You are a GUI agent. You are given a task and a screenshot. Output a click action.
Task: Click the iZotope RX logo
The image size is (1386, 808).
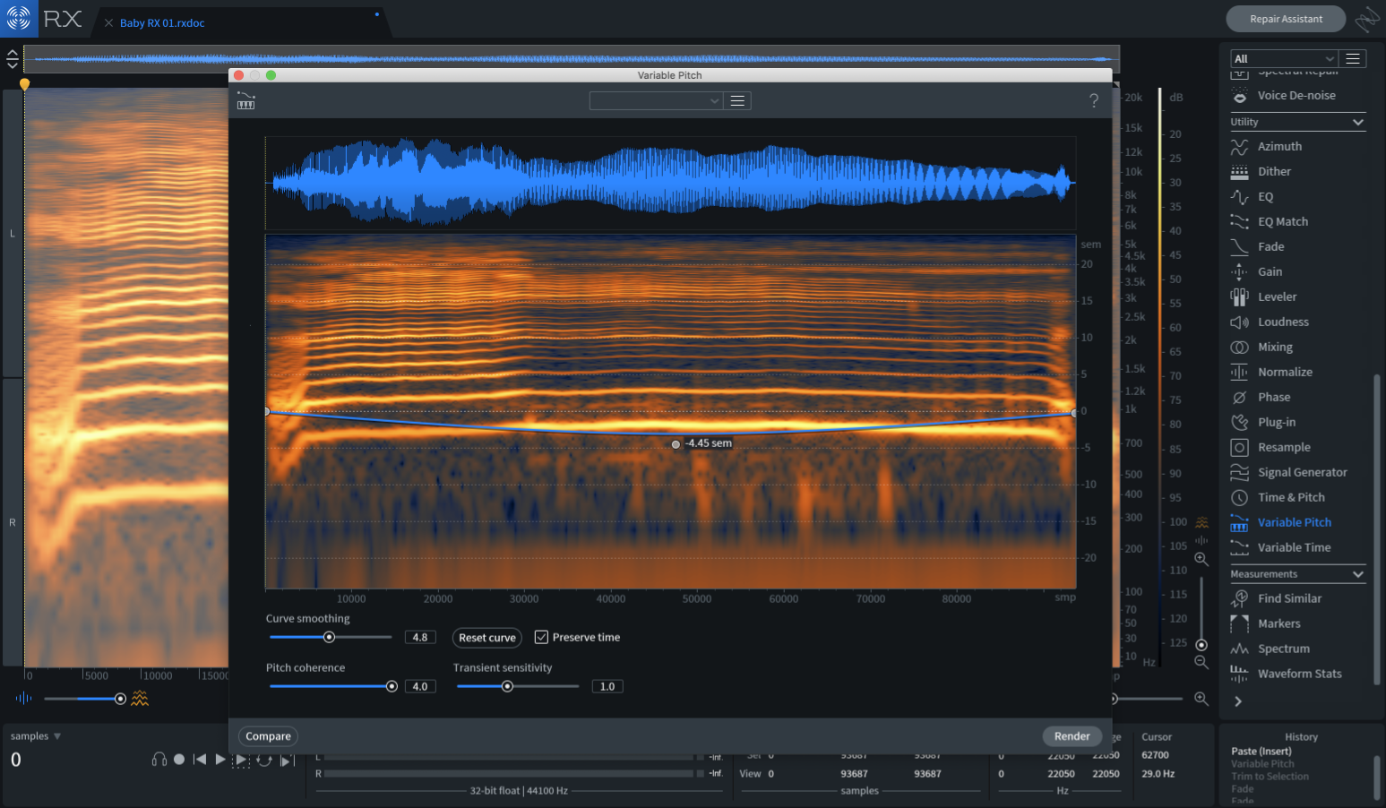tap(19, 18)
